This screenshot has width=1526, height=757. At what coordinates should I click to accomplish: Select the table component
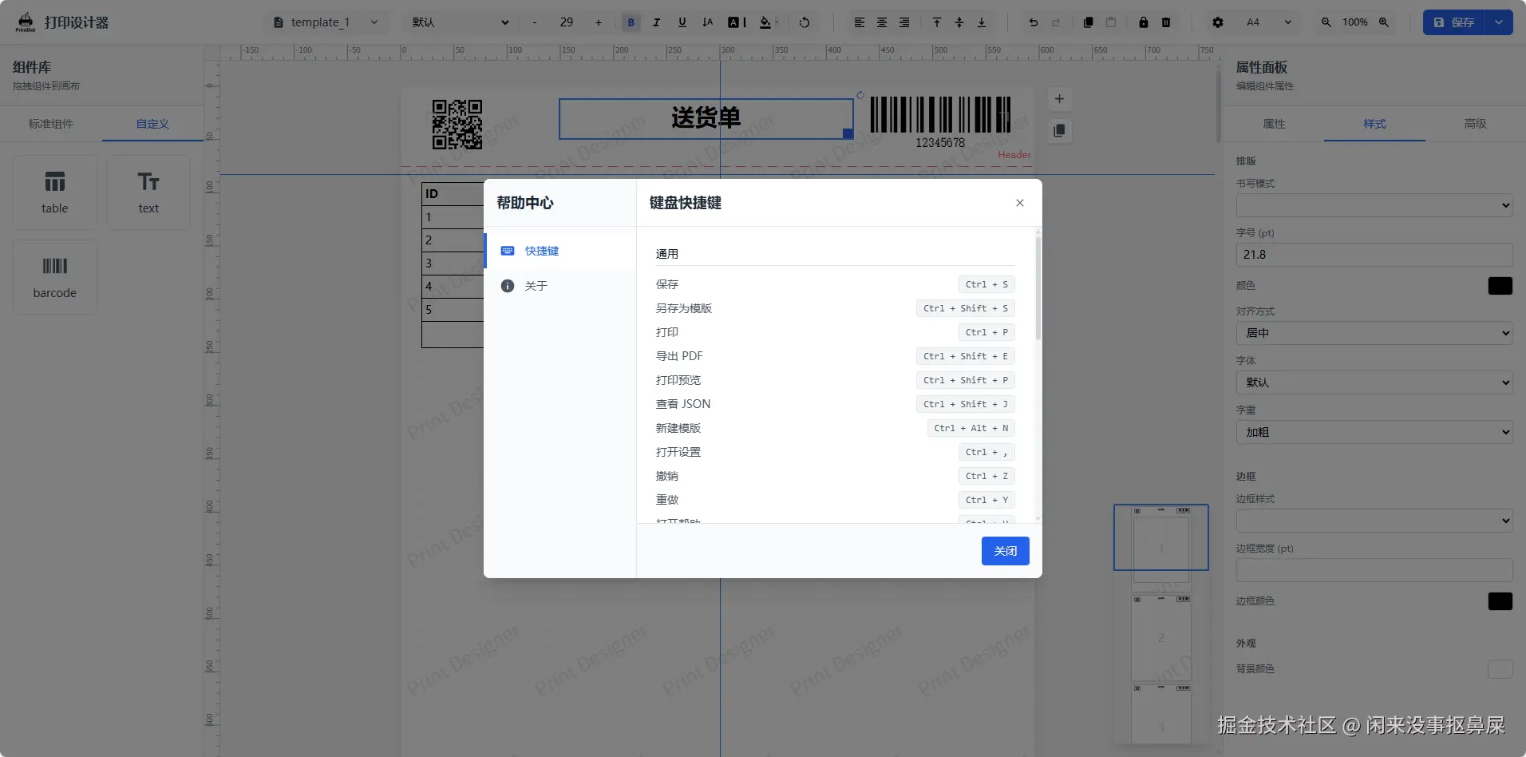tap(55, 192)
